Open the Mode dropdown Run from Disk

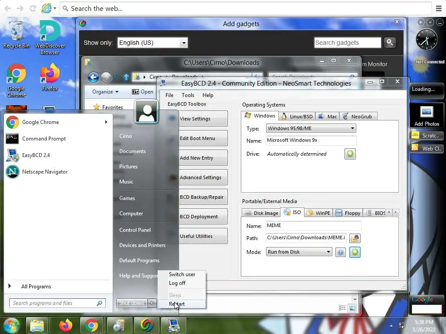(x=299, y=252)
